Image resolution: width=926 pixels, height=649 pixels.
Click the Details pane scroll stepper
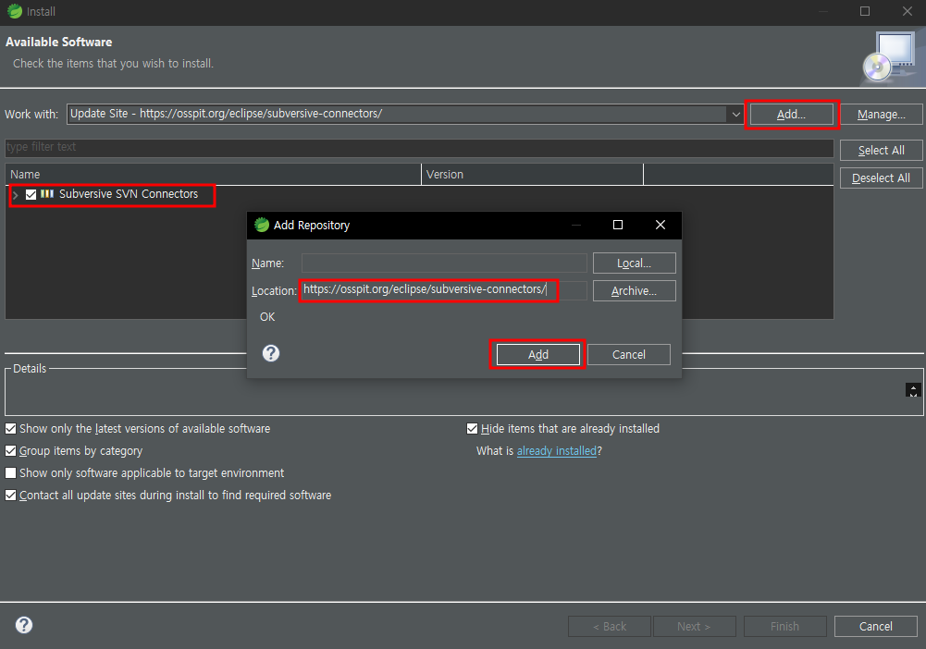click(913, 390)
